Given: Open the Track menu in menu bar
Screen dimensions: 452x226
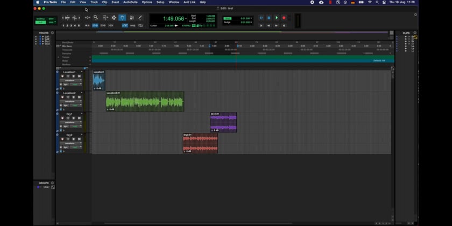Looking at the screenshot, I should click(94, 2).
